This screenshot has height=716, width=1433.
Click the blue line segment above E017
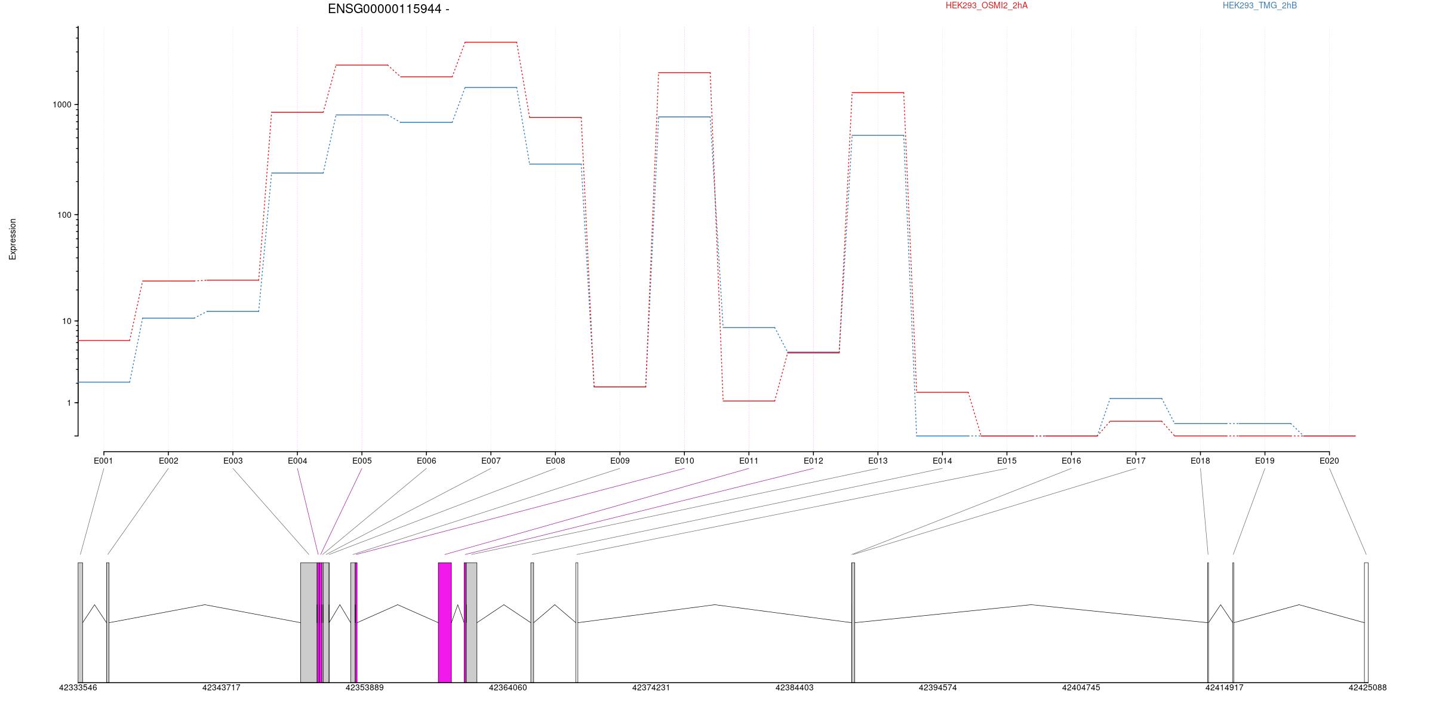[1136, 399]
